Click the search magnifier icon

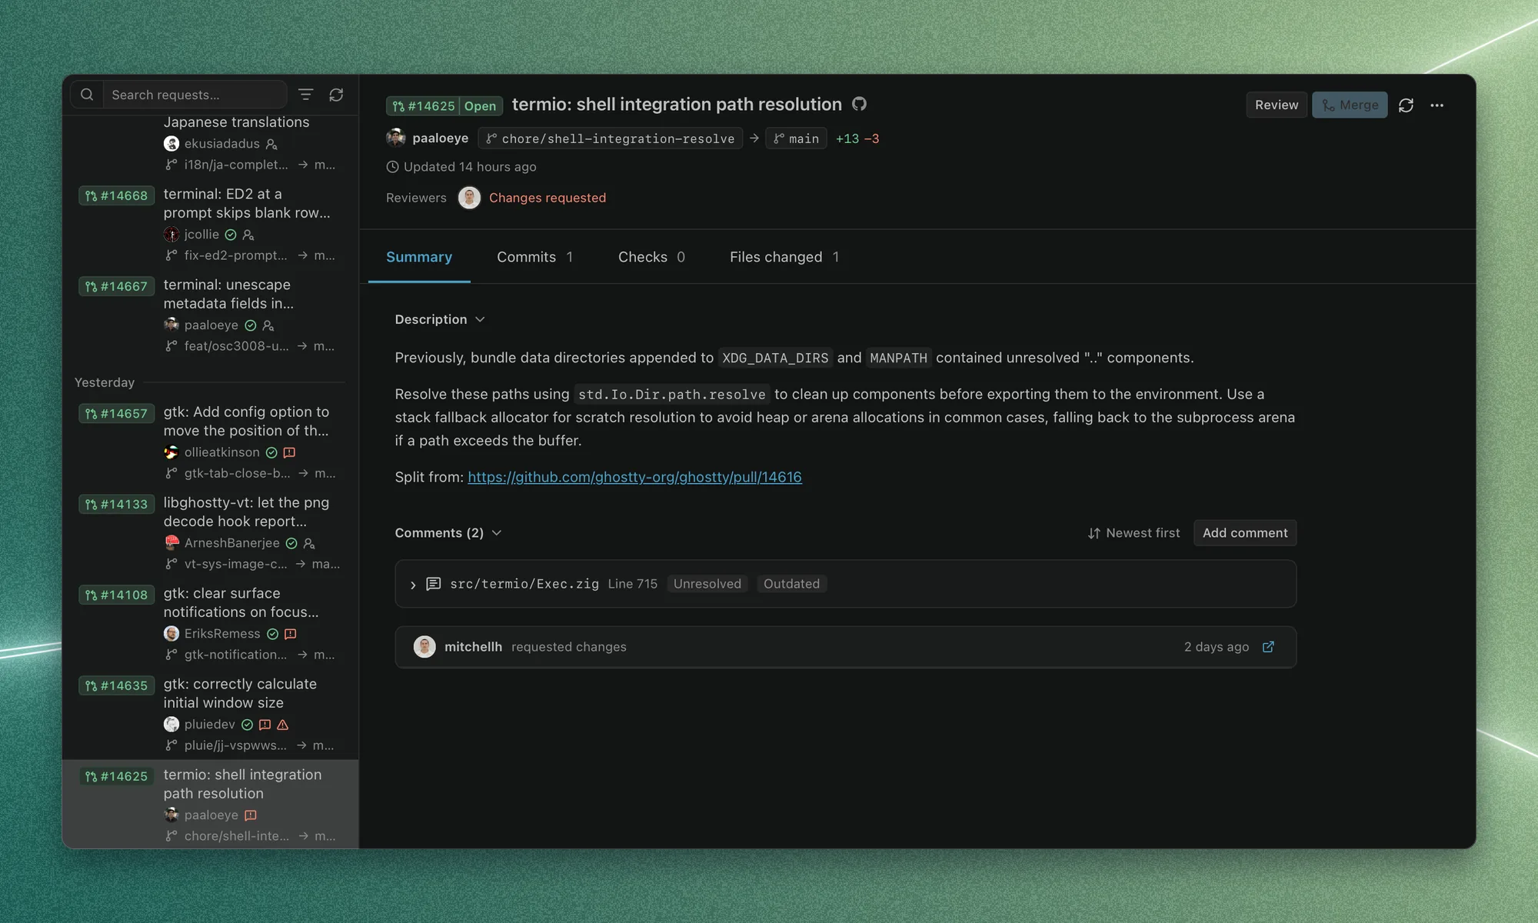coord(87,95)
